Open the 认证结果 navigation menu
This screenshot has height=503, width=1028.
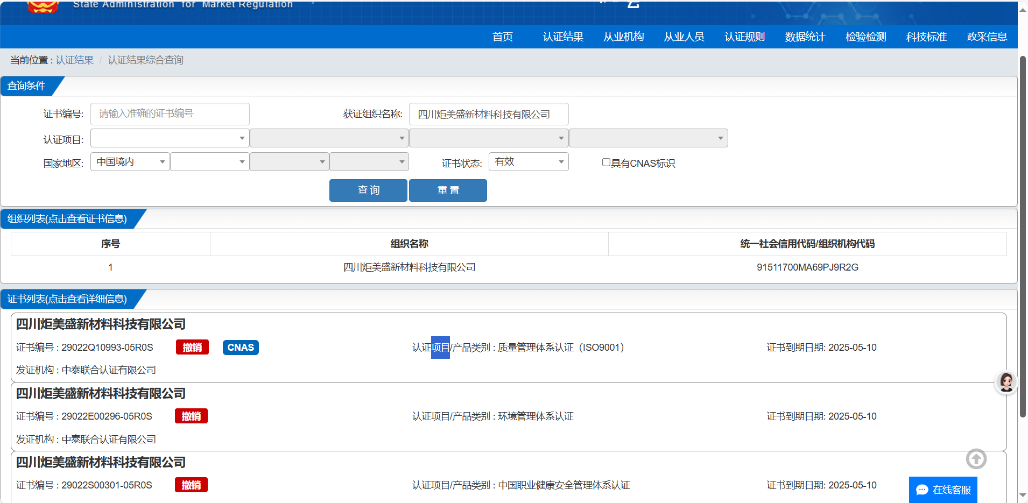pos(563,37)
